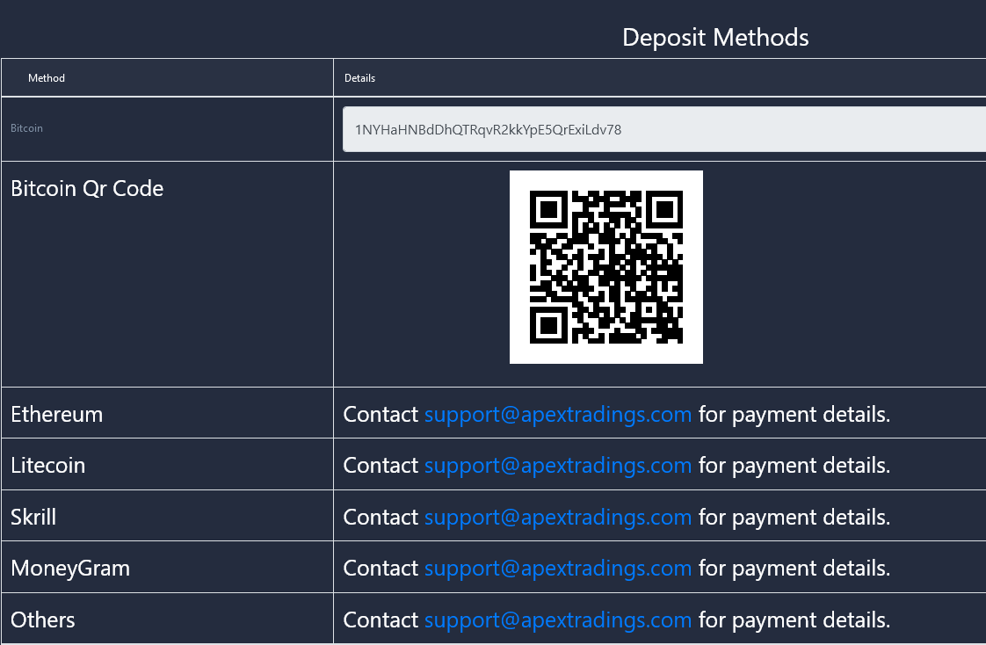Select the small Bitcoin method label
Viewport: 986px width, 645px height.
[x=26, y=128]
